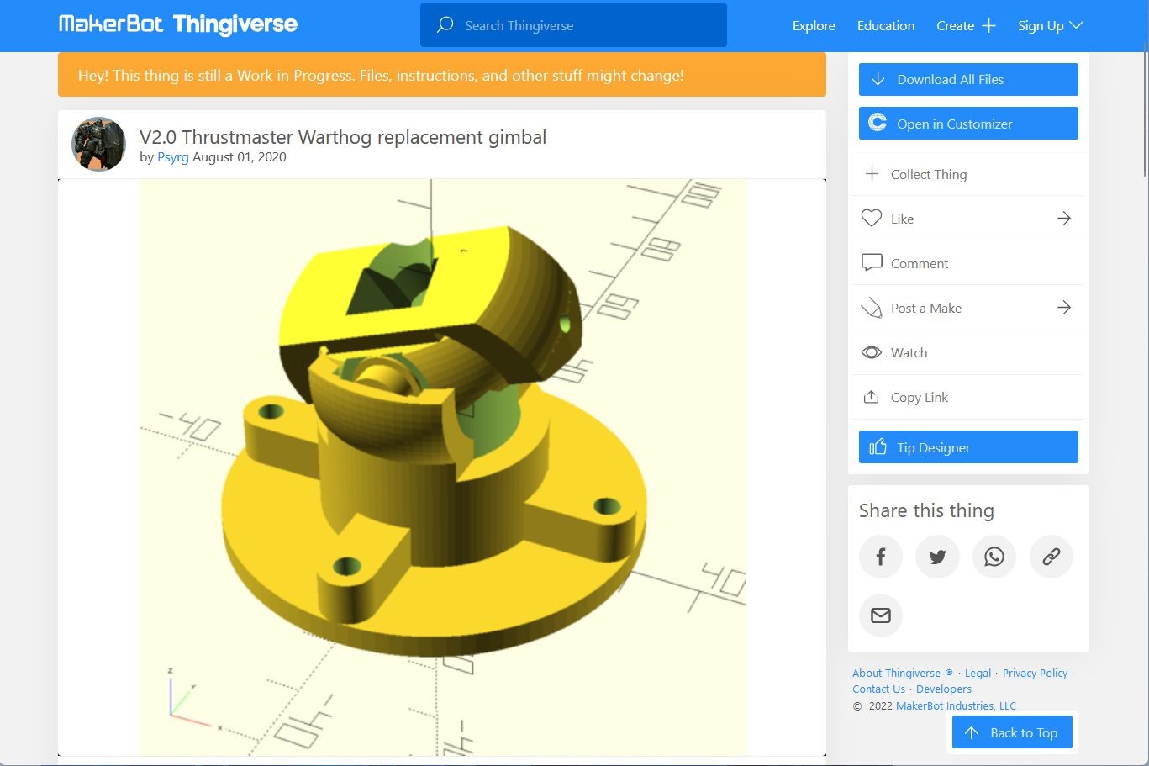This screenshot has height=766, width=1149.
Task: Open the Psyrg author profile link
Action: [172, 157]
